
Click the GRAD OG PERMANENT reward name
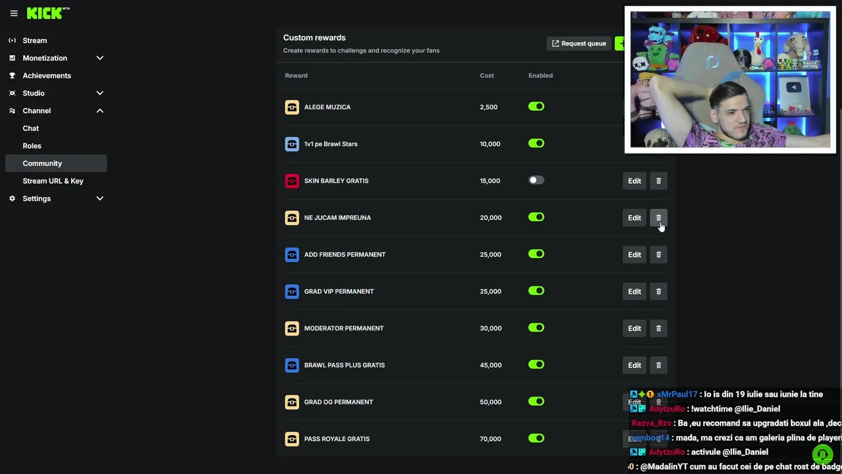339,402
